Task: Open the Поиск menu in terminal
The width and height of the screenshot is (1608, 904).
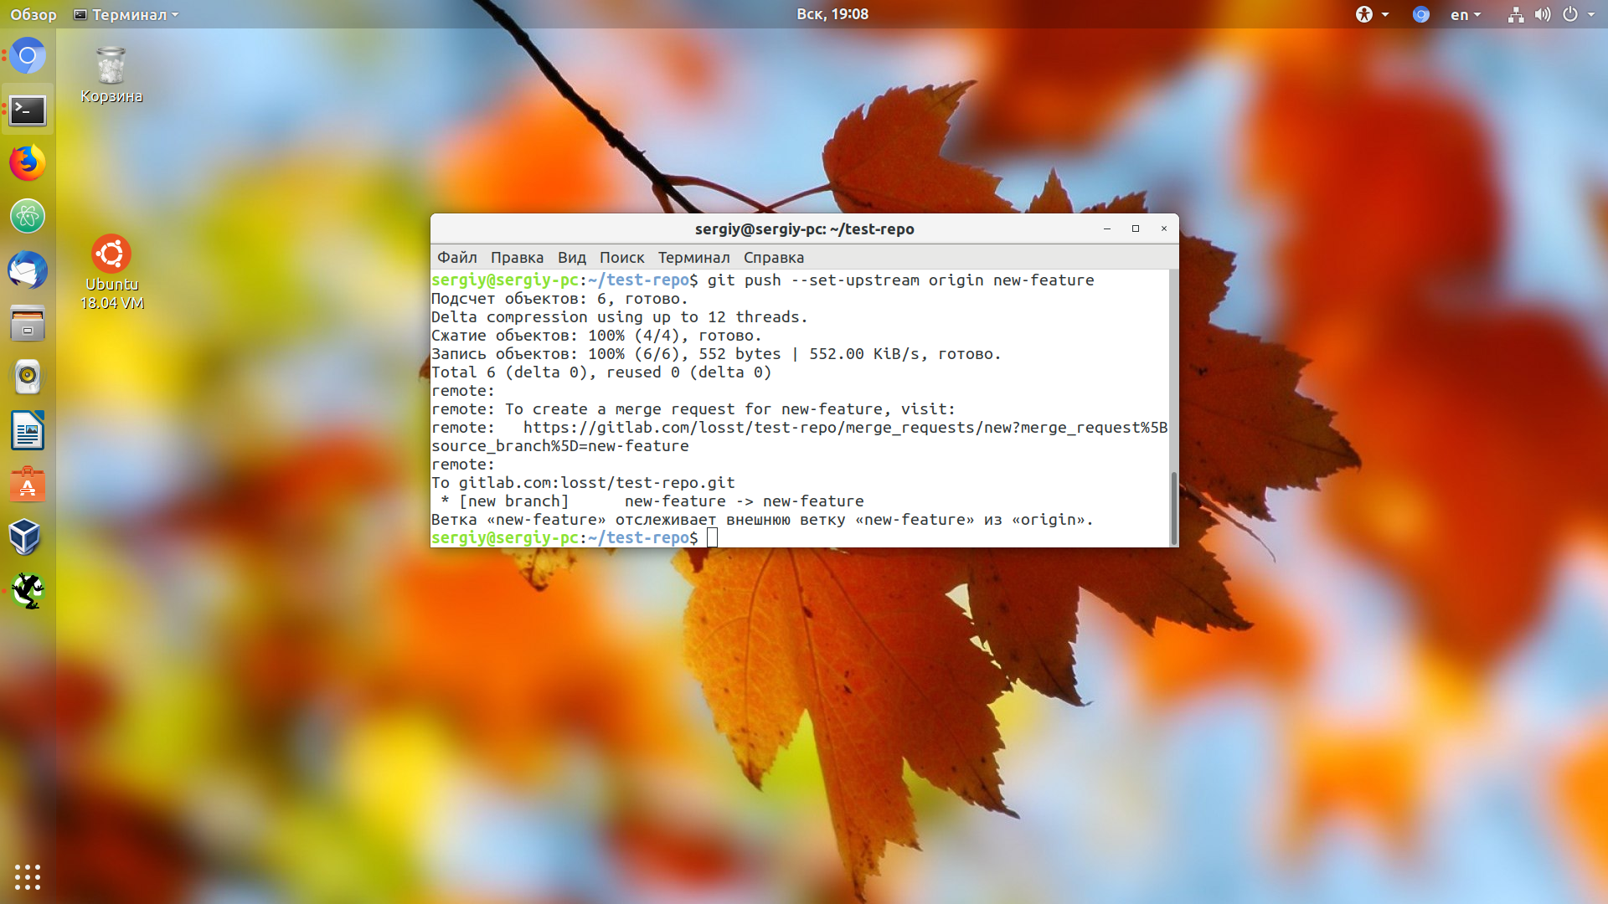Action: [x=621, y=258]
